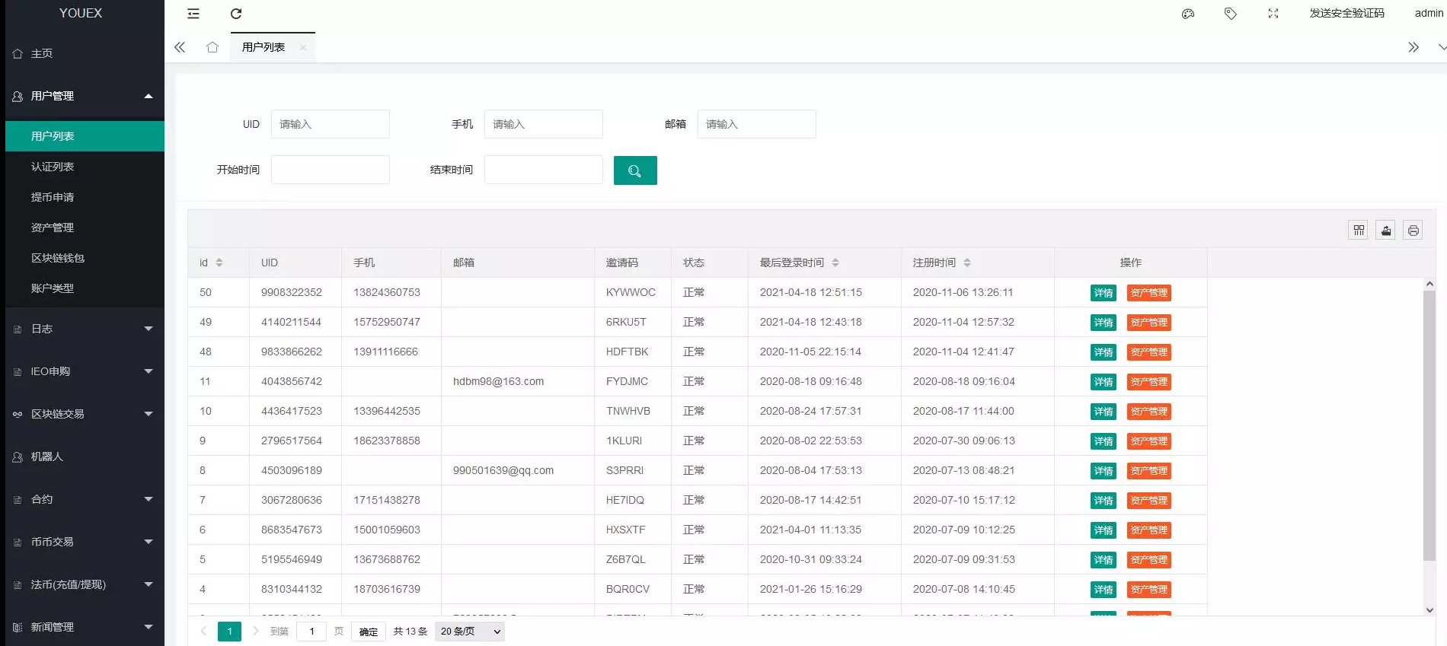Click the 机器人 sidebar icon
This screenshot has width=1447, height=646.
pos(18,457)
